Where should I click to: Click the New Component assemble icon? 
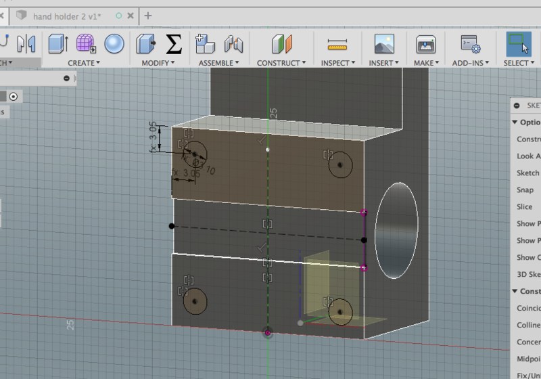click(x=204, y=44)
